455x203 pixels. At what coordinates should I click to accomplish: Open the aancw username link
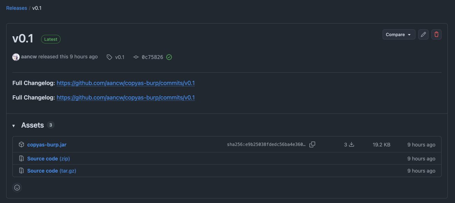(29, 57)
